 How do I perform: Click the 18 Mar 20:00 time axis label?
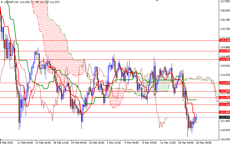pos(204,143)
